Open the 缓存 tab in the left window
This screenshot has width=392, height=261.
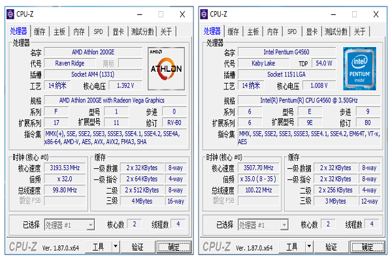[x=39, y=31]
